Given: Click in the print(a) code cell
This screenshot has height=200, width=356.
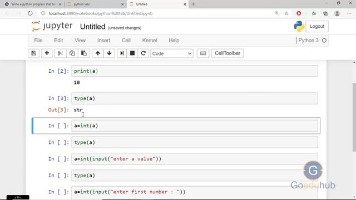Looking at the screenshot, I should pos(195,71).
